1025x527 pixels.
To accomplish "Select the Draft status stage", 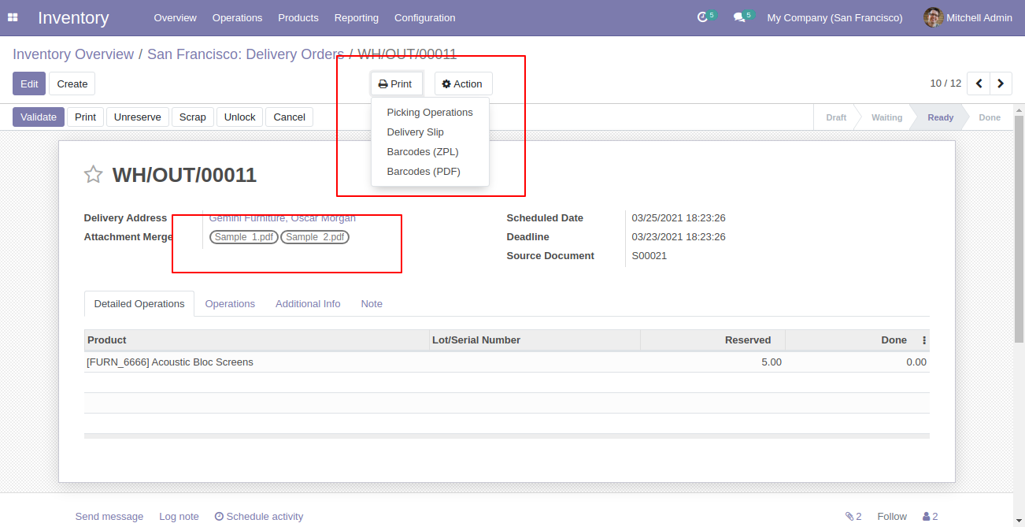I will tap(836, 117).
